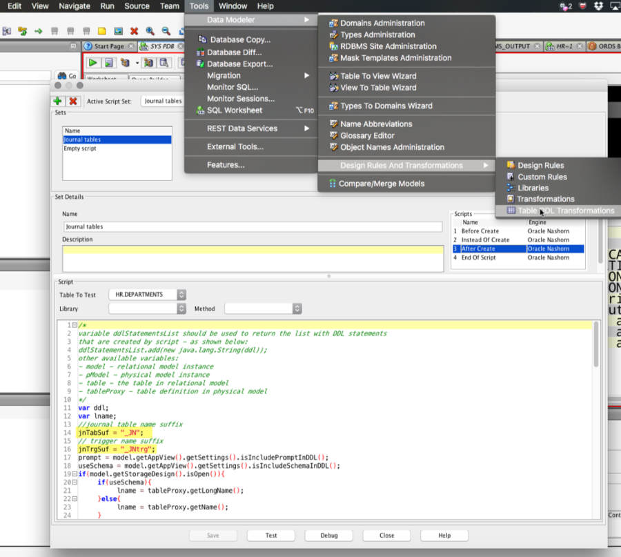
Task: Click the red X delete icon in main toolbar
Action: (134, 31)
